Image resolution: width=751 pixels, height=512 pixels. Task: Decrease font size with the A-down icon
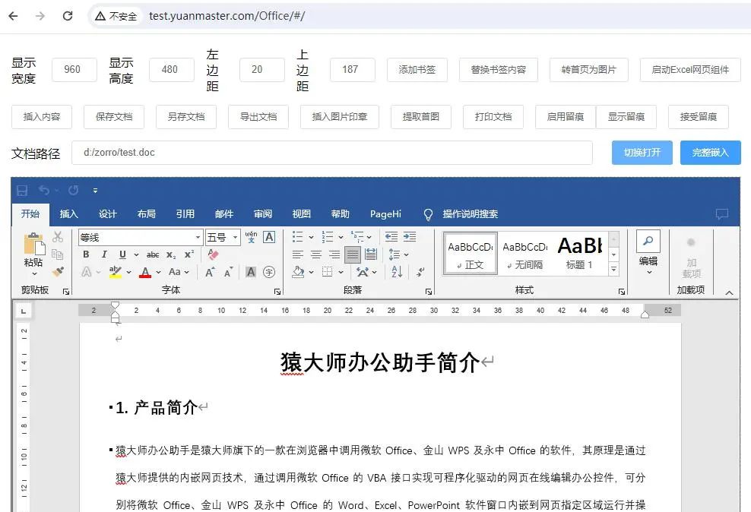tap(229, 272)
